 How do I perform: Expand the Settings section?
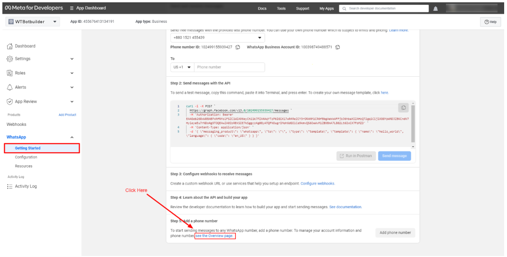point(72,59)
